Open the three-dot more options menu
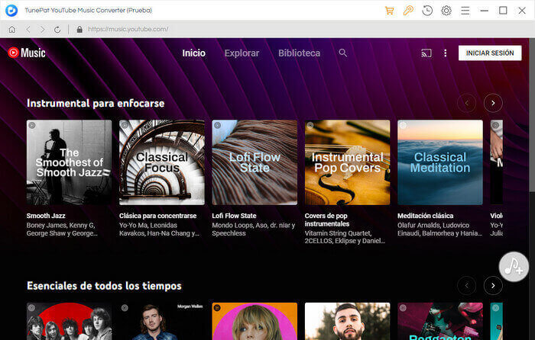Viewport: 535px width, 340px height. (x=446, y=53)
